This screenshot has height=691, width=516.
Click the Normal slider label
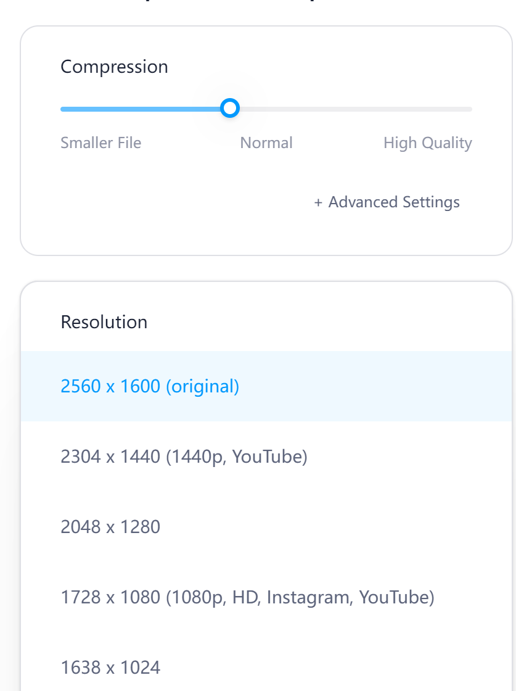point(266,143)
